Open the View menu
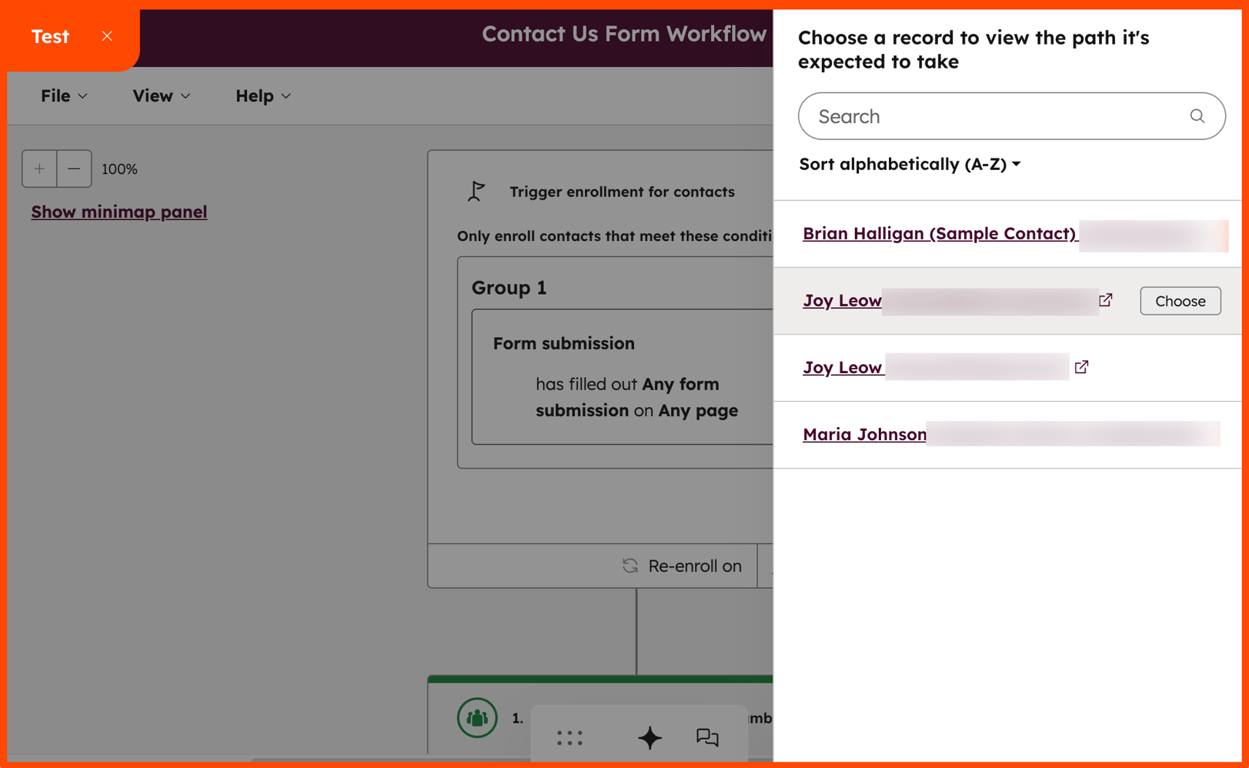The height and width of the screenshot is (768, 1249). click(x=161, y=95)
